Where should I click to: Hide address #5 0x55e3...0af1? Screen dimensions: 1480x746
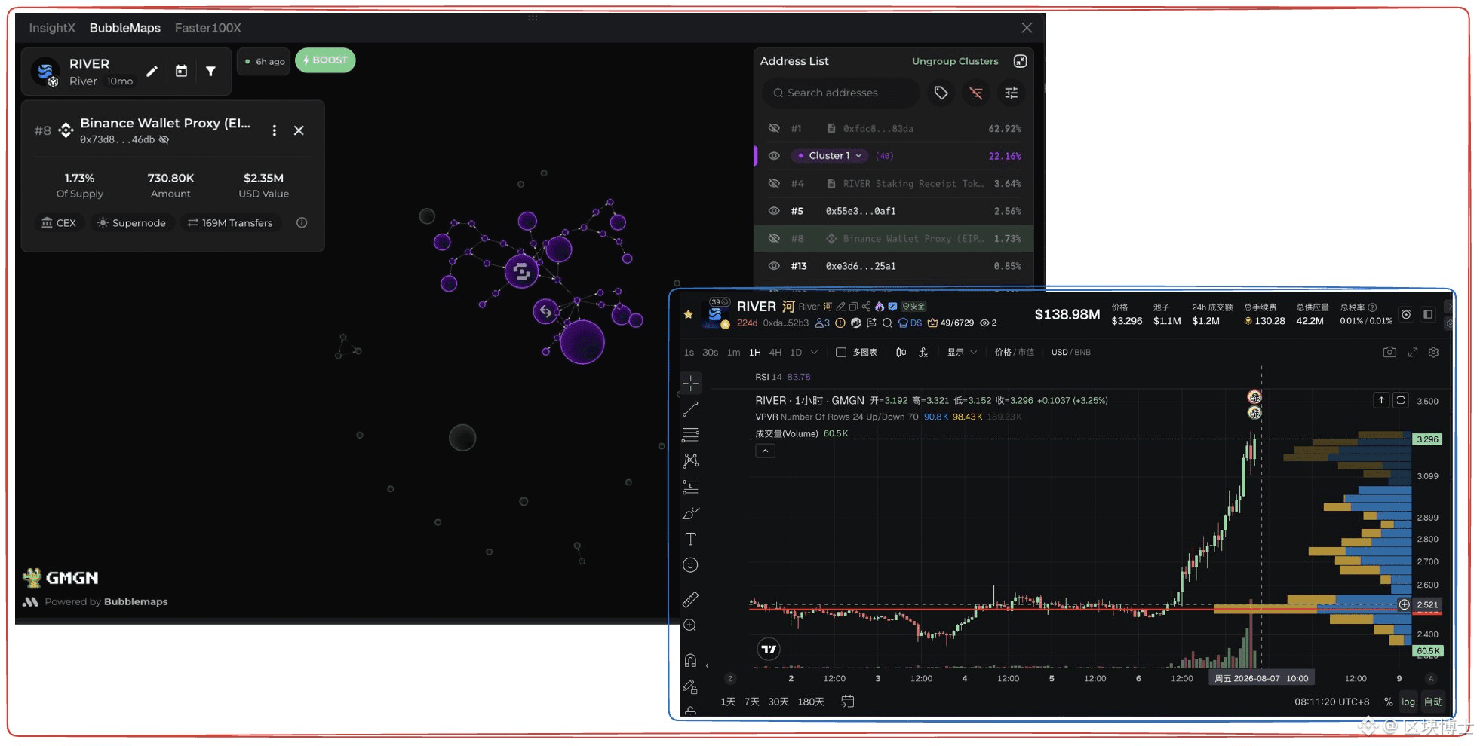[774, 211]
